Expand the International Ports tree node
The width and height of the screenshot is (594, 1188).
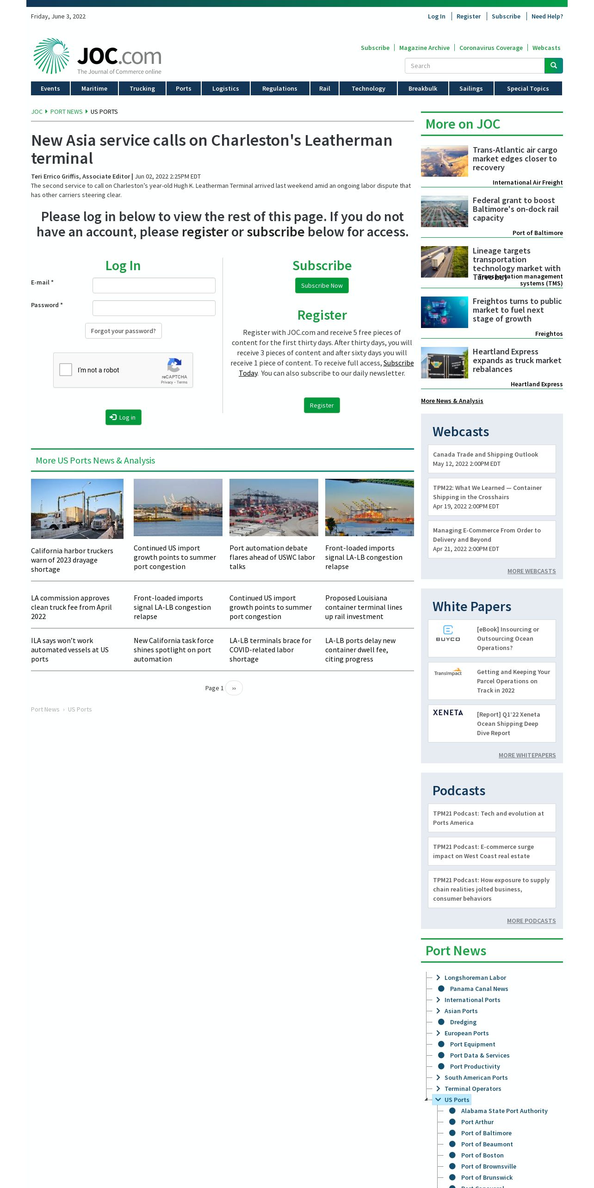click(x=438, y=1000)
